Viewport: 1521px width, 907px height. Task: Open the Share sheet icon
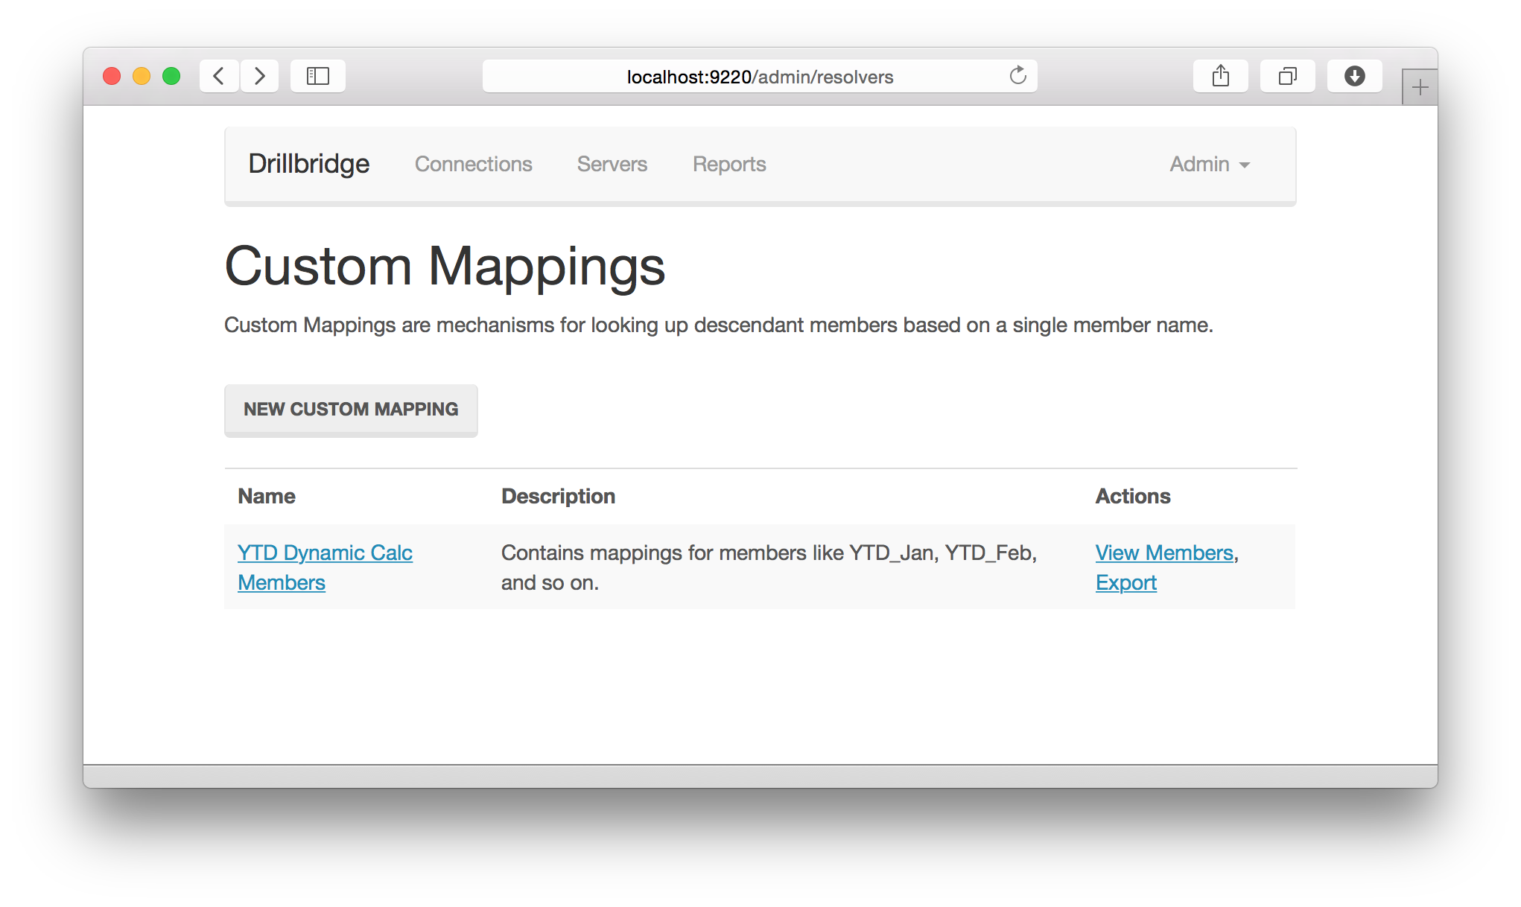(1220, 76)
